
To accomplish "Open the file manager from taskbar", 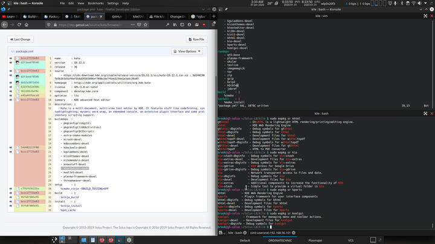I will (x=84, y=240).
